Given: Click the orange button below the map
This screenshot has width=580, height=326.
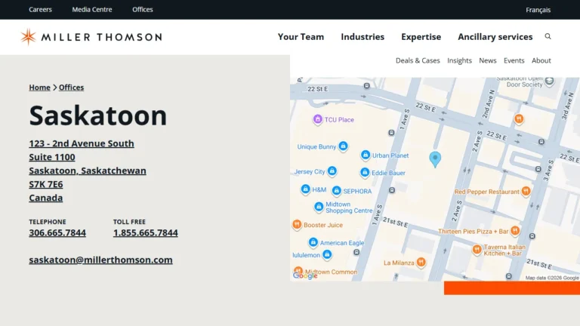Looking at the screenshot, I should coord(512,288).
